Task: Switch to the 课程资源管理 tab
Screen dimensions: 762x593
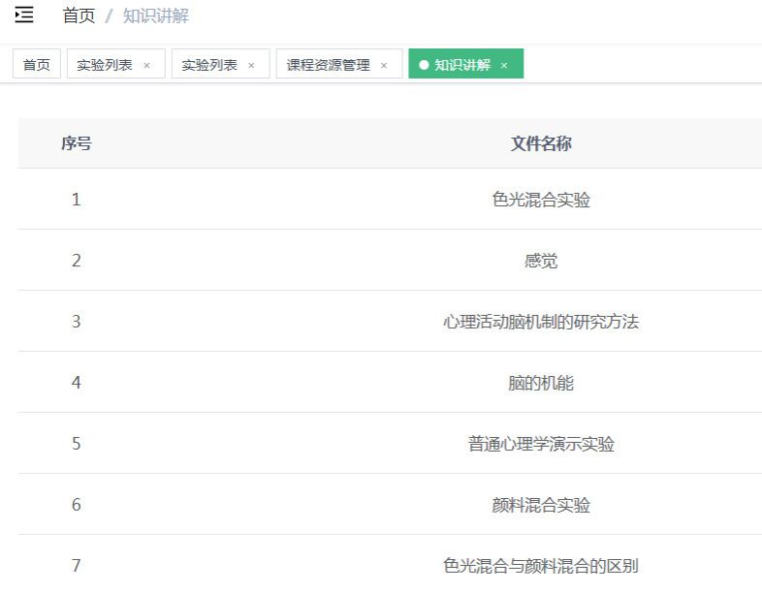Action: [x=329, y=65]
